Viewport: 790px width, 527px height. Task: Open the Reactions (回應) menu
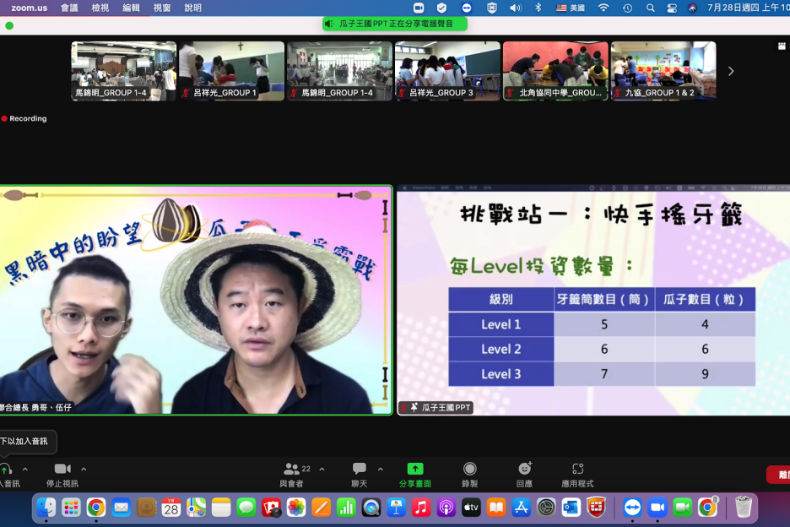point(524,470)
